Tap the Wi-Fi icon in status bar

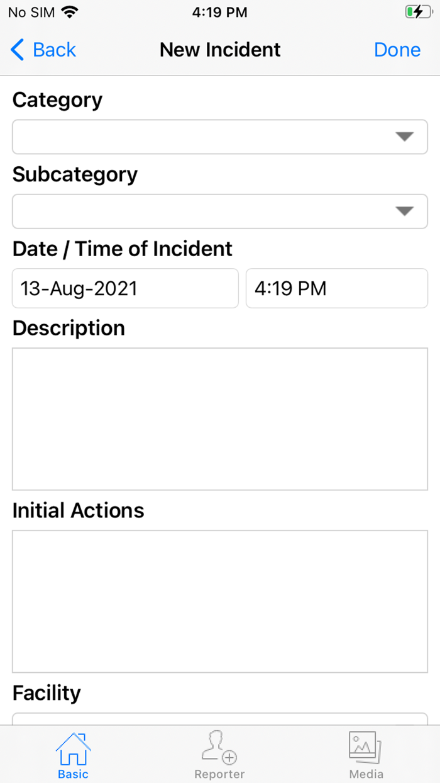coord(69,11)
